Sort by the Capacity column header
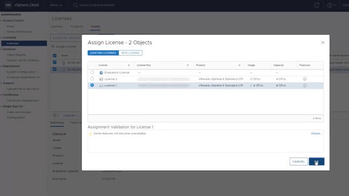349x196 pixels. point(279,65)
